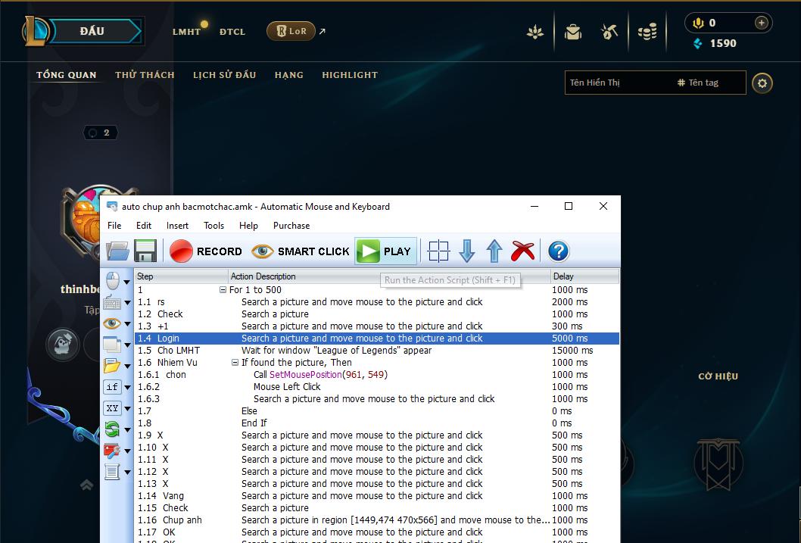Open the File menu
This screenshot has width=801, height=543.
pyautogui.click(x=114, y=225)
